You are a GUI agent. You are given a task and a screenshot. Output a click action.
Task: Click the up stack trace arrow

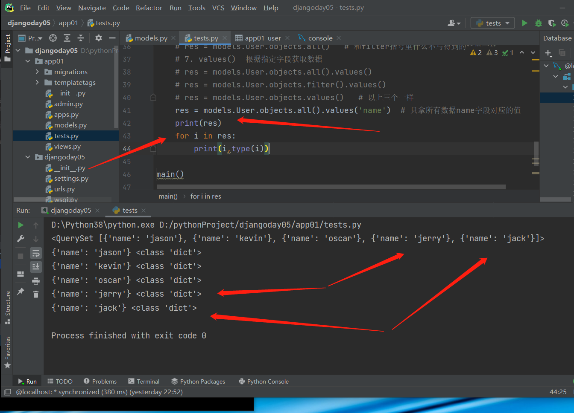[x=36, y=225]
